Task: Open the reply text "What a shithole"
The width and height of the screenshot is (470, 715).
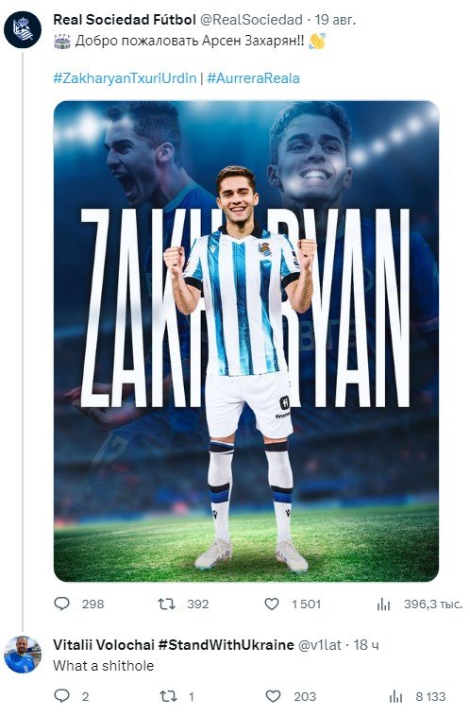Action: 104,666
